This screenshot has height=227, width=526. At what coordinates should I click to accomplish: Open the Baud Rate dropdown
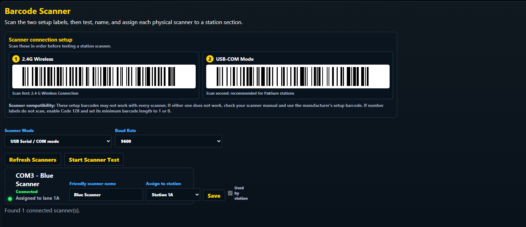pyautogui.click(x=168, y=141)
